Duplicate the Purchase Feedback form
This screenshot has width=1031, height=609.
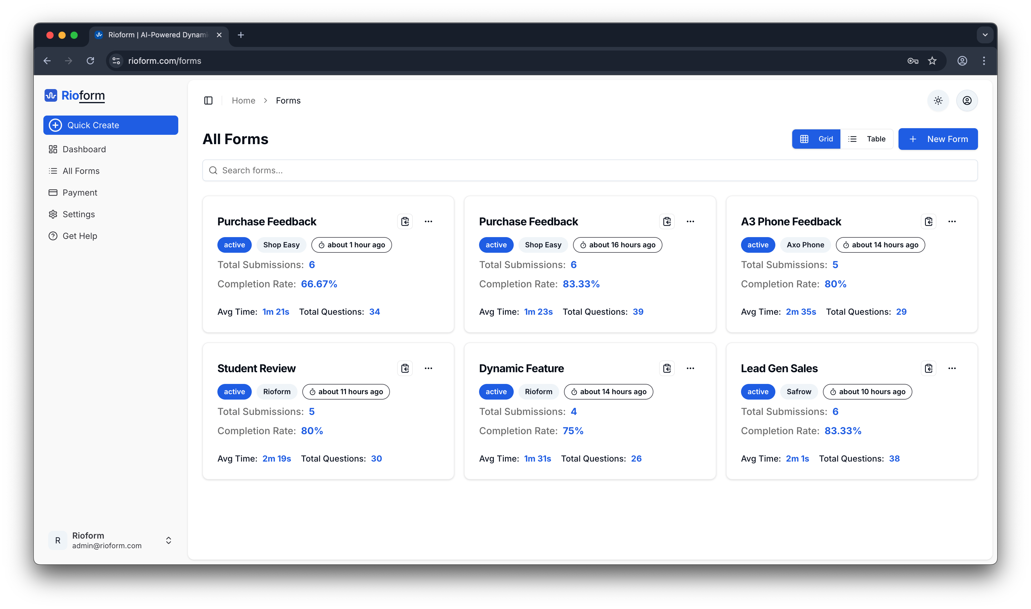tap(405, 221)
